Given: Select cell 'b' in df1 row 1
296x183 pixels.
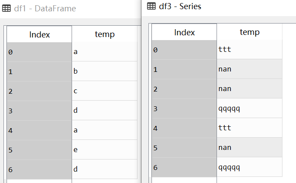Looking at the screenshot, I should [x=105, y=71].
